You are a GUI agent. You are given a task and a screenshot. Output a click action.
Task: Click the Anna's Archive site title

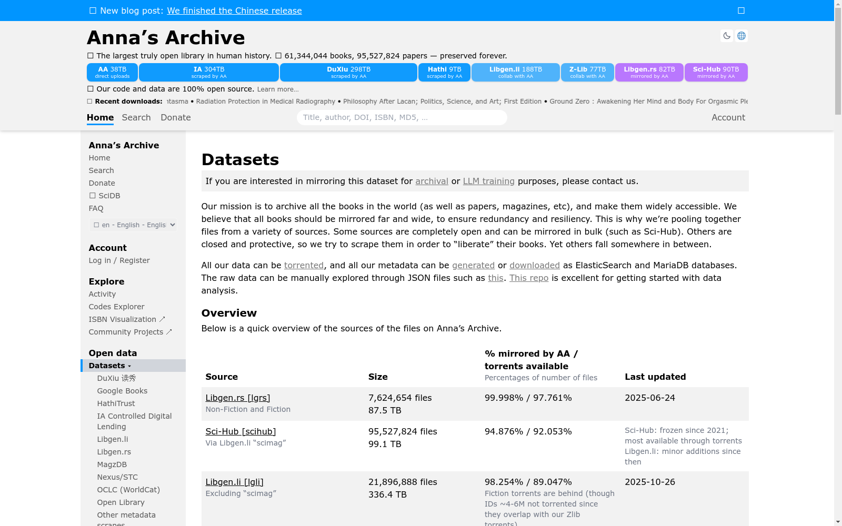click(166, 38)
